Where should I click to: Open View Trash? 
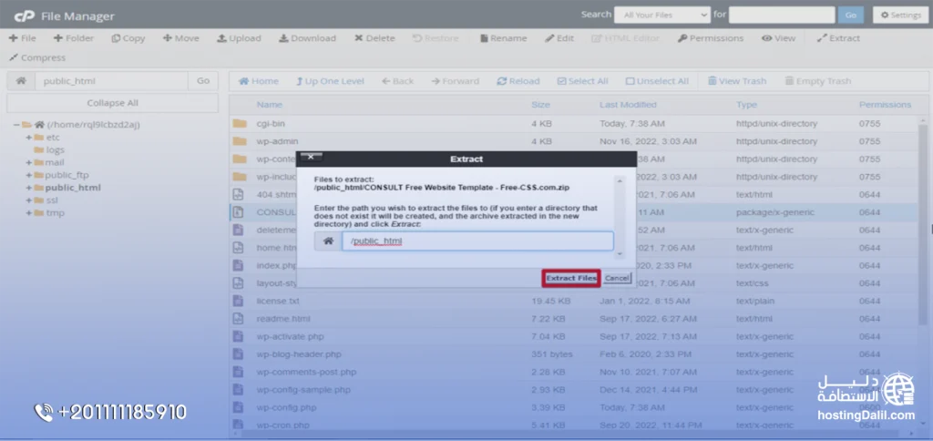pos(736,81)
